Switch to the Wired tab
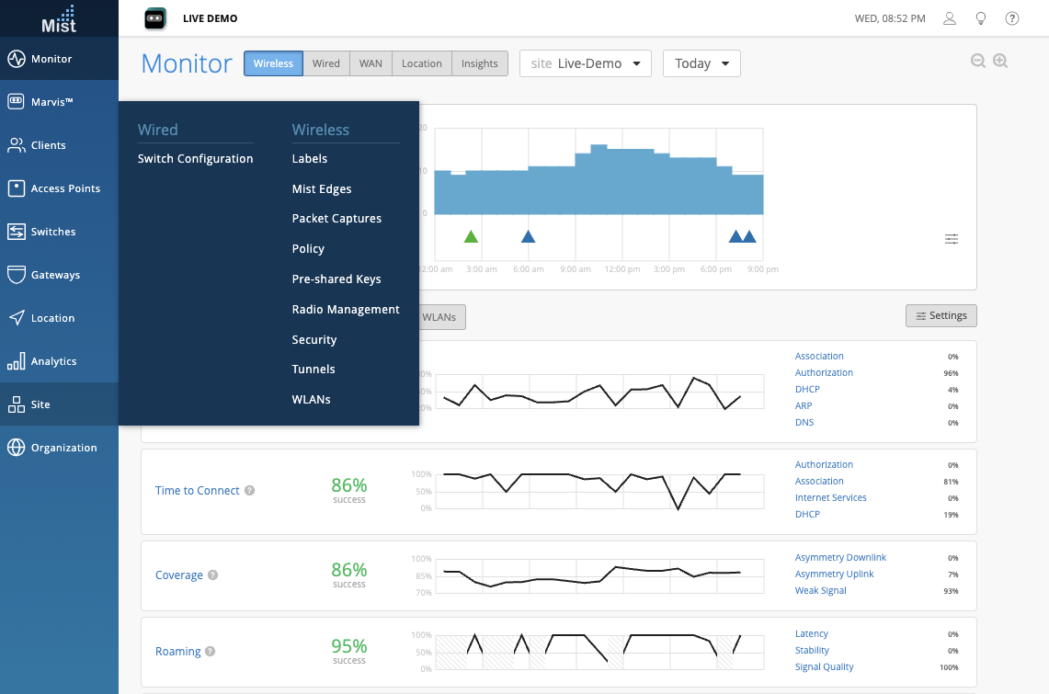The width and height of the screenshot is (1049, 694). point(325,63)
